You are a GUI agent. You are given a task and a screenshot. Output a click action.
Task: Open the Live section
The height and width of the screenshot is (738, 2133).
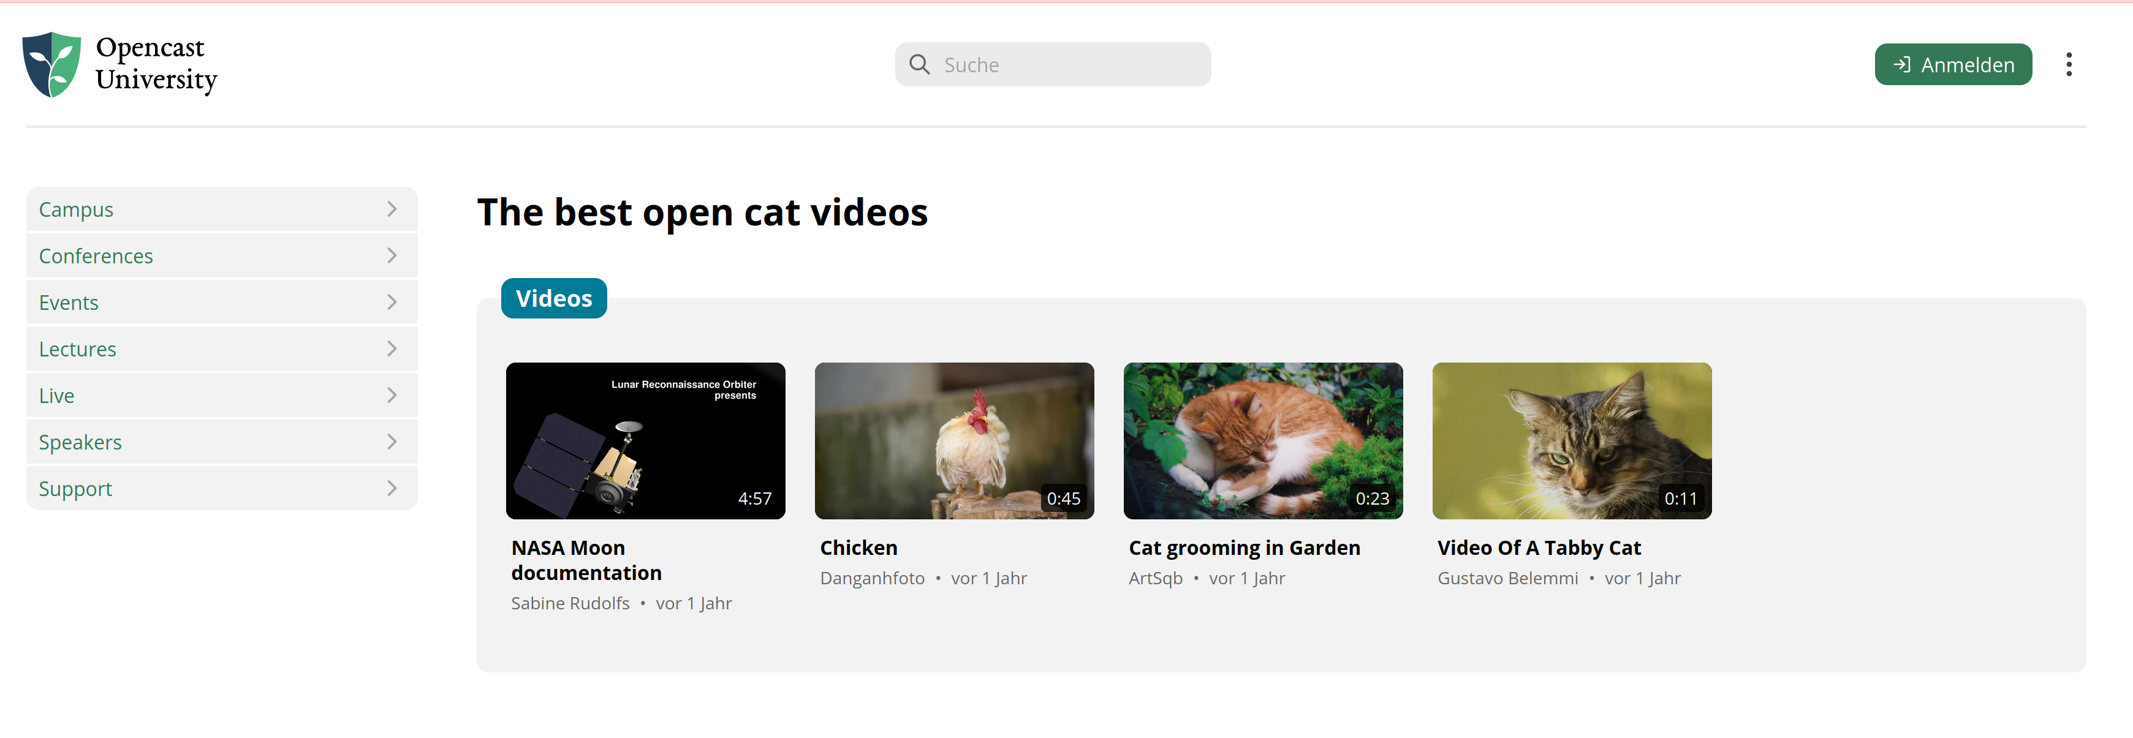(56, 394)
